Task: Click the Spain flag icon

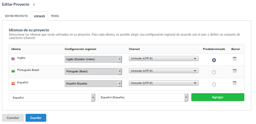Action: point(13,83)
